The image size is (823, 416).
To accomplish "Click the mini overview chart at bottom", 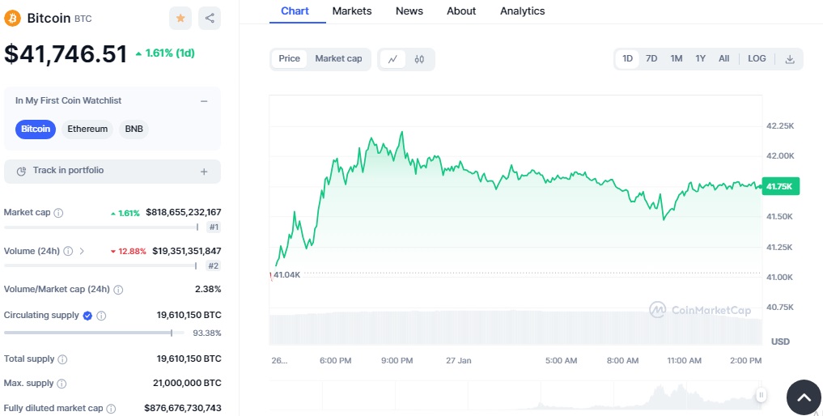I will click(x=515, y=396).
